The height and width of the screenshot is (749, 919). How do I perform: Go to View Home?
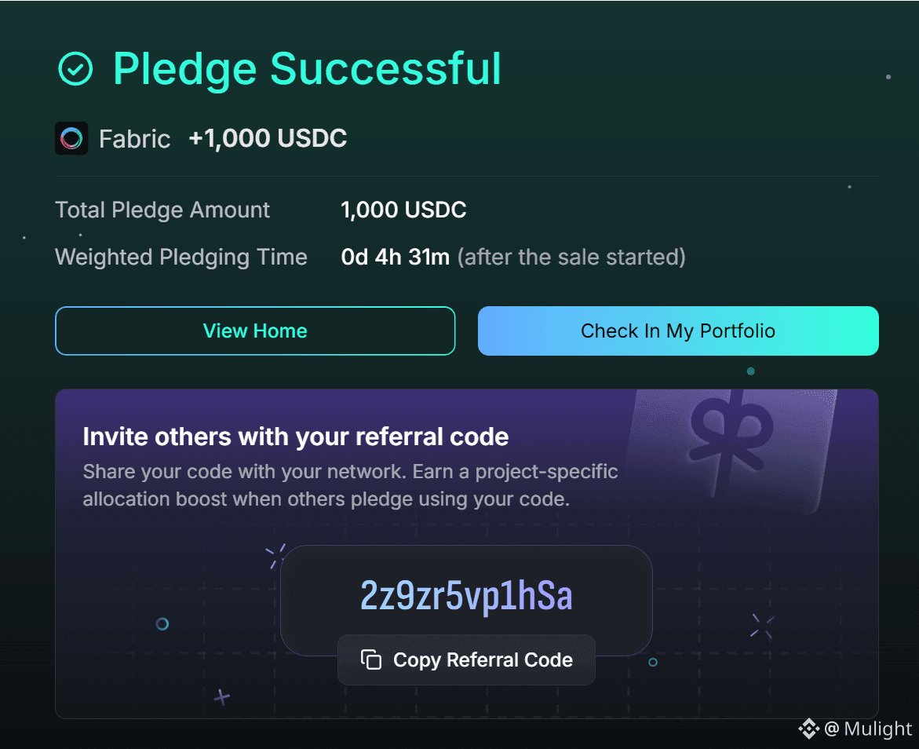click(x=255, y=331)
